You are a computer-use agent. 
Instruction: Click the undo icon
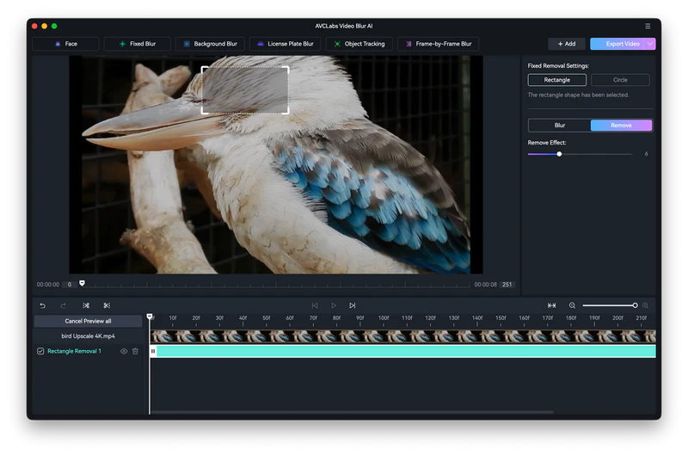click(x=42, y=306)
